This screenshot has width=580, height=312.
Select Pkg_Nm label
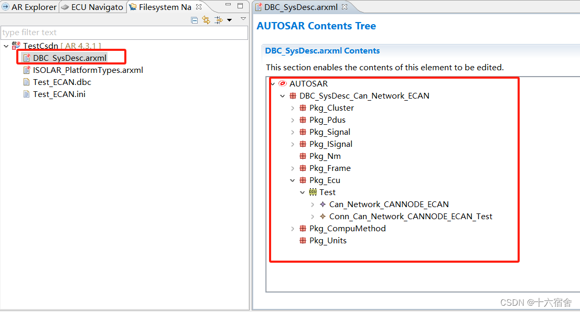[x=325, y=156]
